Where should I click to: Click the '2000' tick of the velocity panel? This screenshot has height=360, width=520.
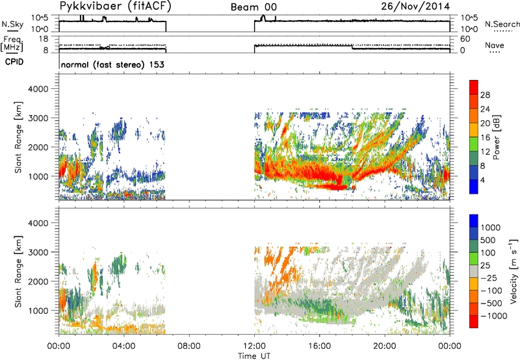[x=38, y=281]
